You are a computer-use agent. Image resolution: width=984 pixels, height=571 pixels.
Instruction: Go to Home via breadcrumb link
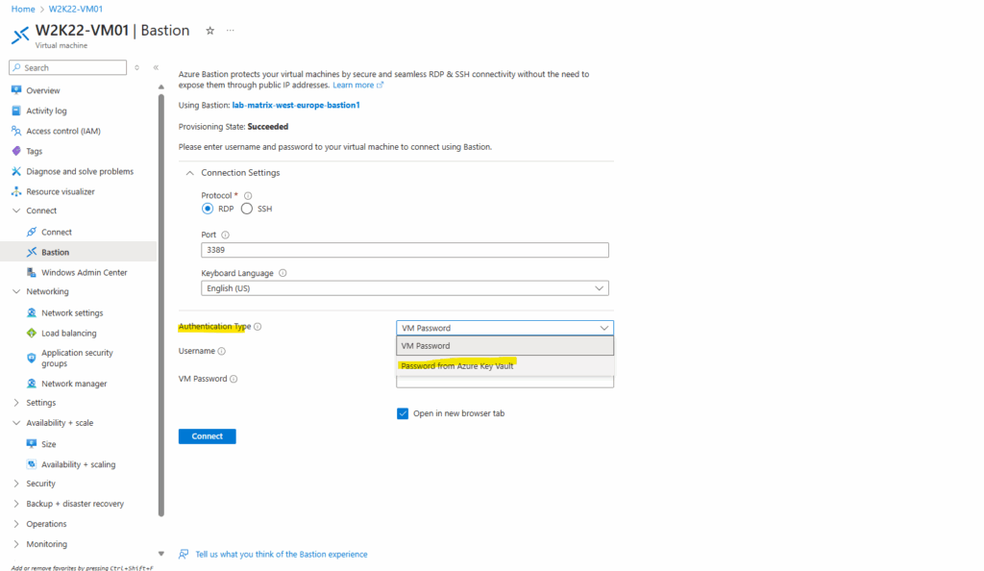(23, 9)
